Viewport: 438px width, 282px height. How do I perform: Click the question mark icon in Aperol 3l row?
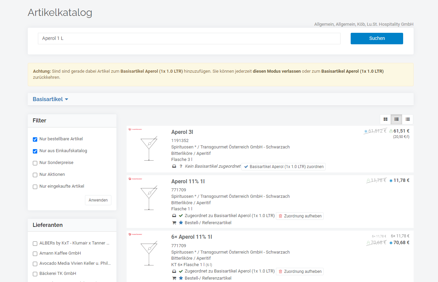[181, 166]
